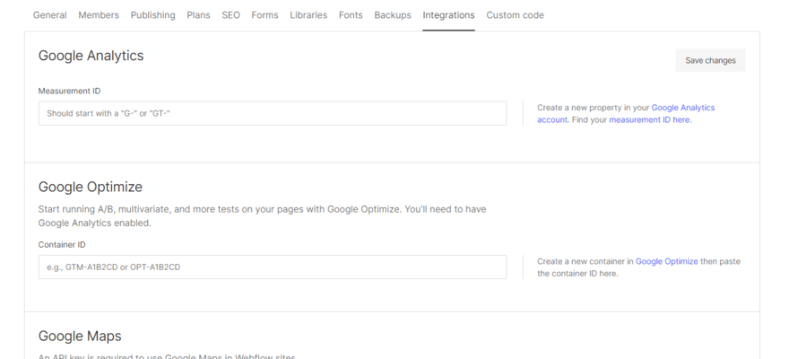Viewport: 789px width, 359px height.
Task: Open the Fonts tab
Action: 351,15
